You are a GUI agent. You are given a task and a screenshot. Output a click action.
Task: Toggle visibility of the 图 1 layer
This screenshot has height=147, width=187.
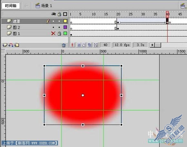(53, 33)
